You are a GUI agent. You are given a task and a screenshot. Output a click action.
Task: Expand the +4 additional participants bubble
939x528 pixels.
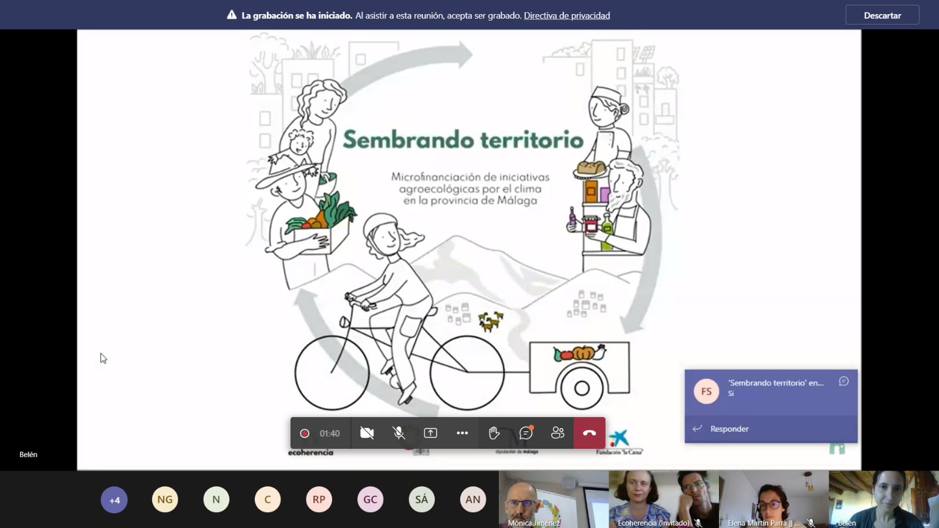[114, 500]
